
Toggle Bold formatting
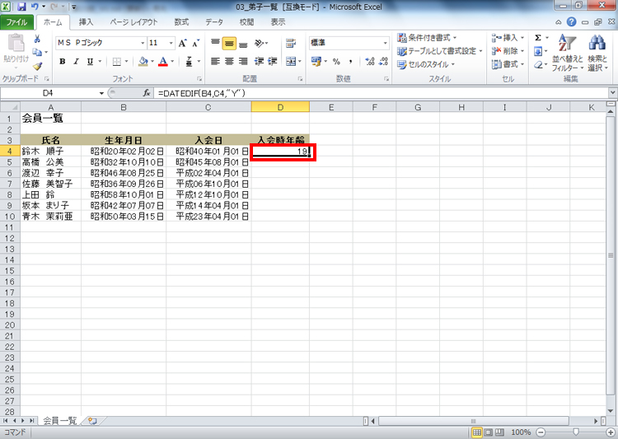63,62
